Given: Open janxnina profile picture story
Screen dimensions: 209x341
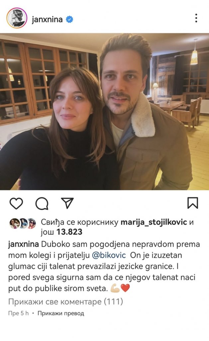Looking at the screenshot, I should pos(17,18).
